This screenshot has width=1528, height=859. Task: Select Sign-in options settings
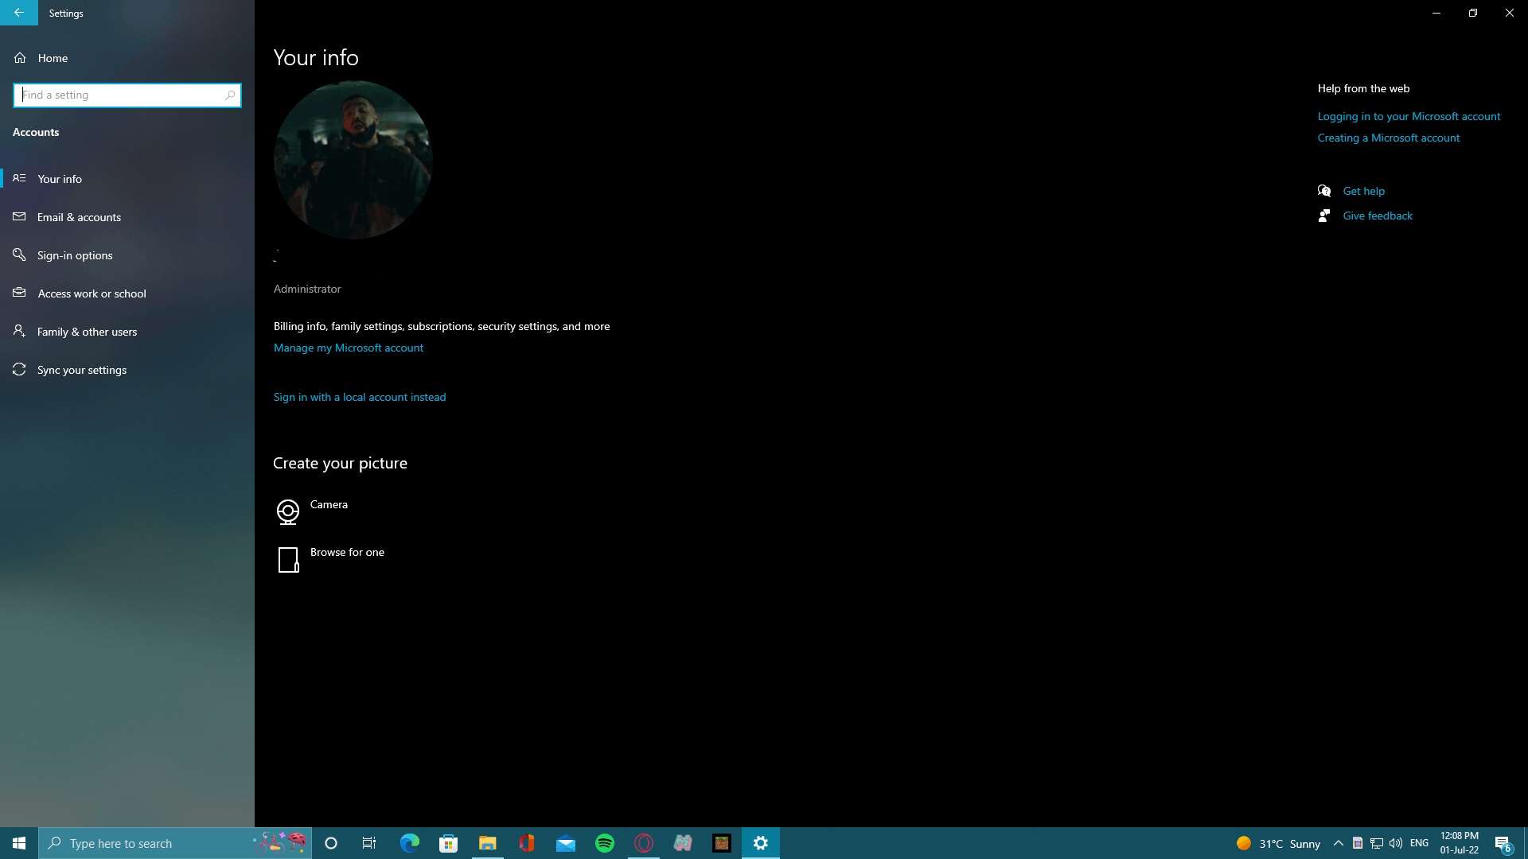(x=75, y=255)
